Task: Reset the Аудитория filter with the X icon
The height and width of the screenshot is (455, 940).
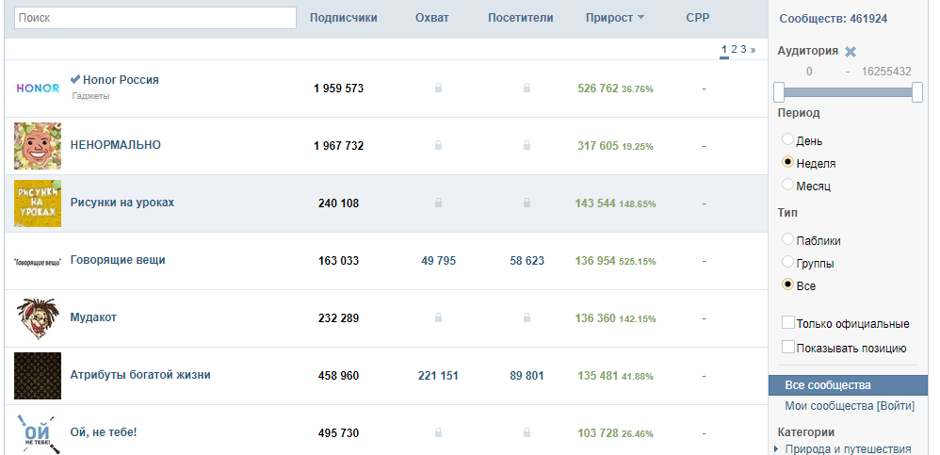Action: tap(851, 52)
